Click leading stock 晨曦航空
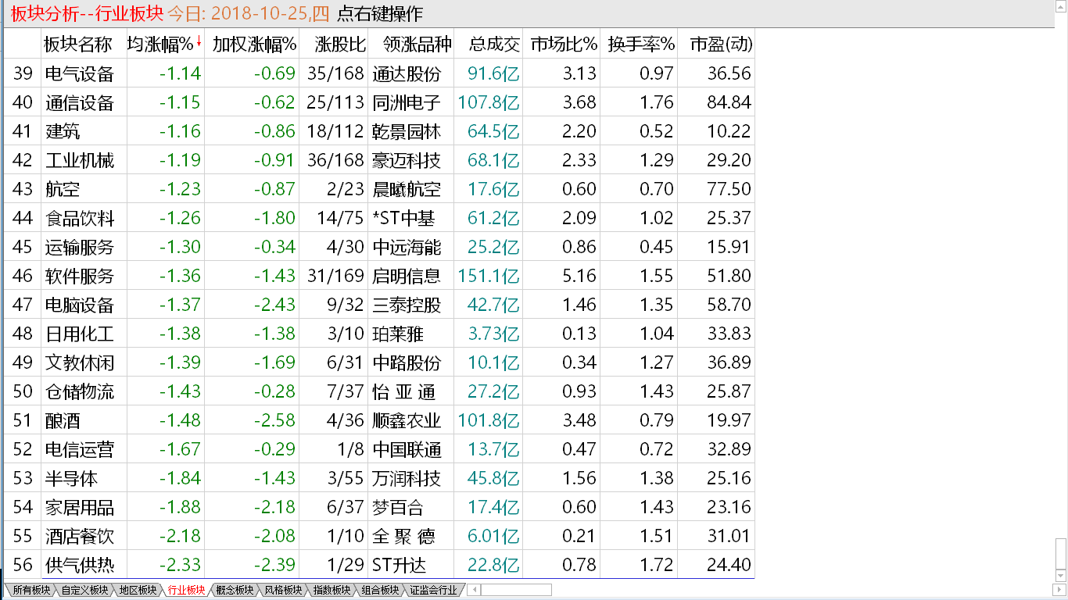This screenshot has height=600, width=1068. (407, 189)
